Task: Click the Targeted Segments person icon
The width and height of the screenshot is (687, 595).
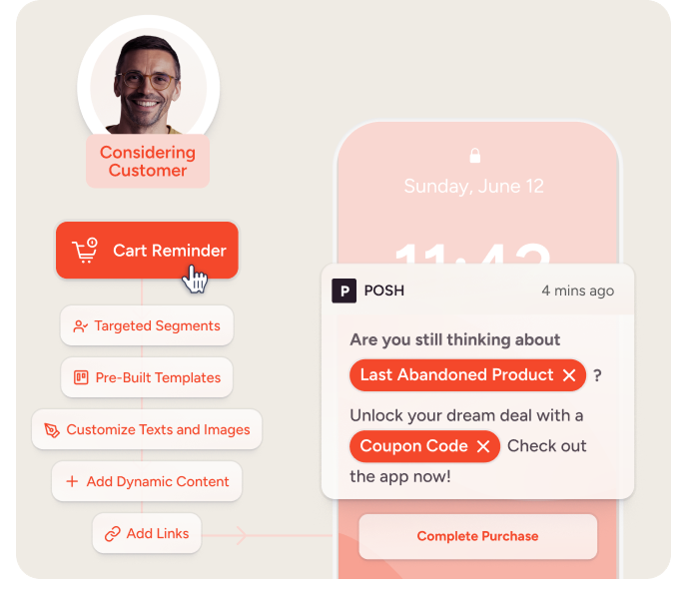Action: click(x=79, y=326)
